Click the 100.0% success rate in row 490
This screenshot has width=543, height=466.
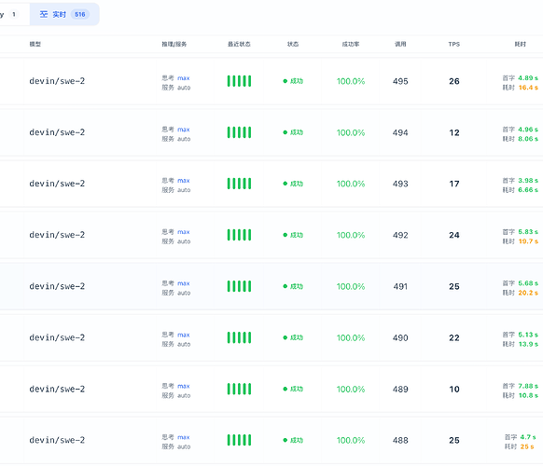point(351,337)
